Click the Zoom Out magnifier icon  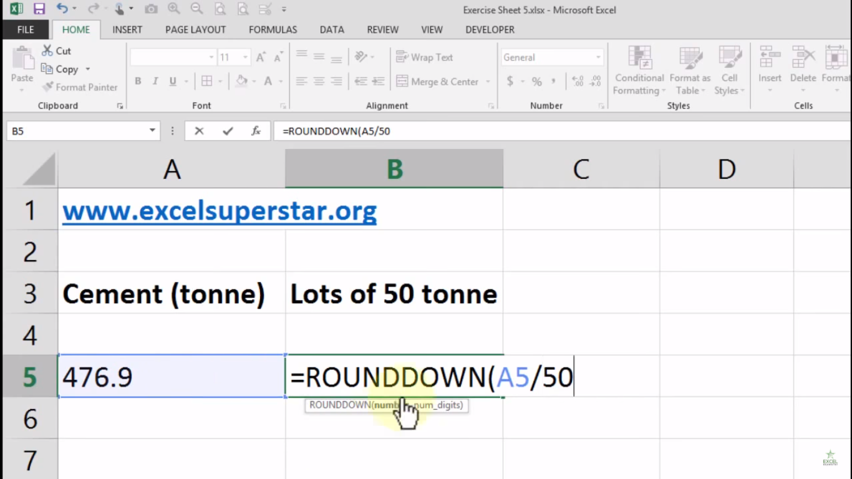coord(196,9)
